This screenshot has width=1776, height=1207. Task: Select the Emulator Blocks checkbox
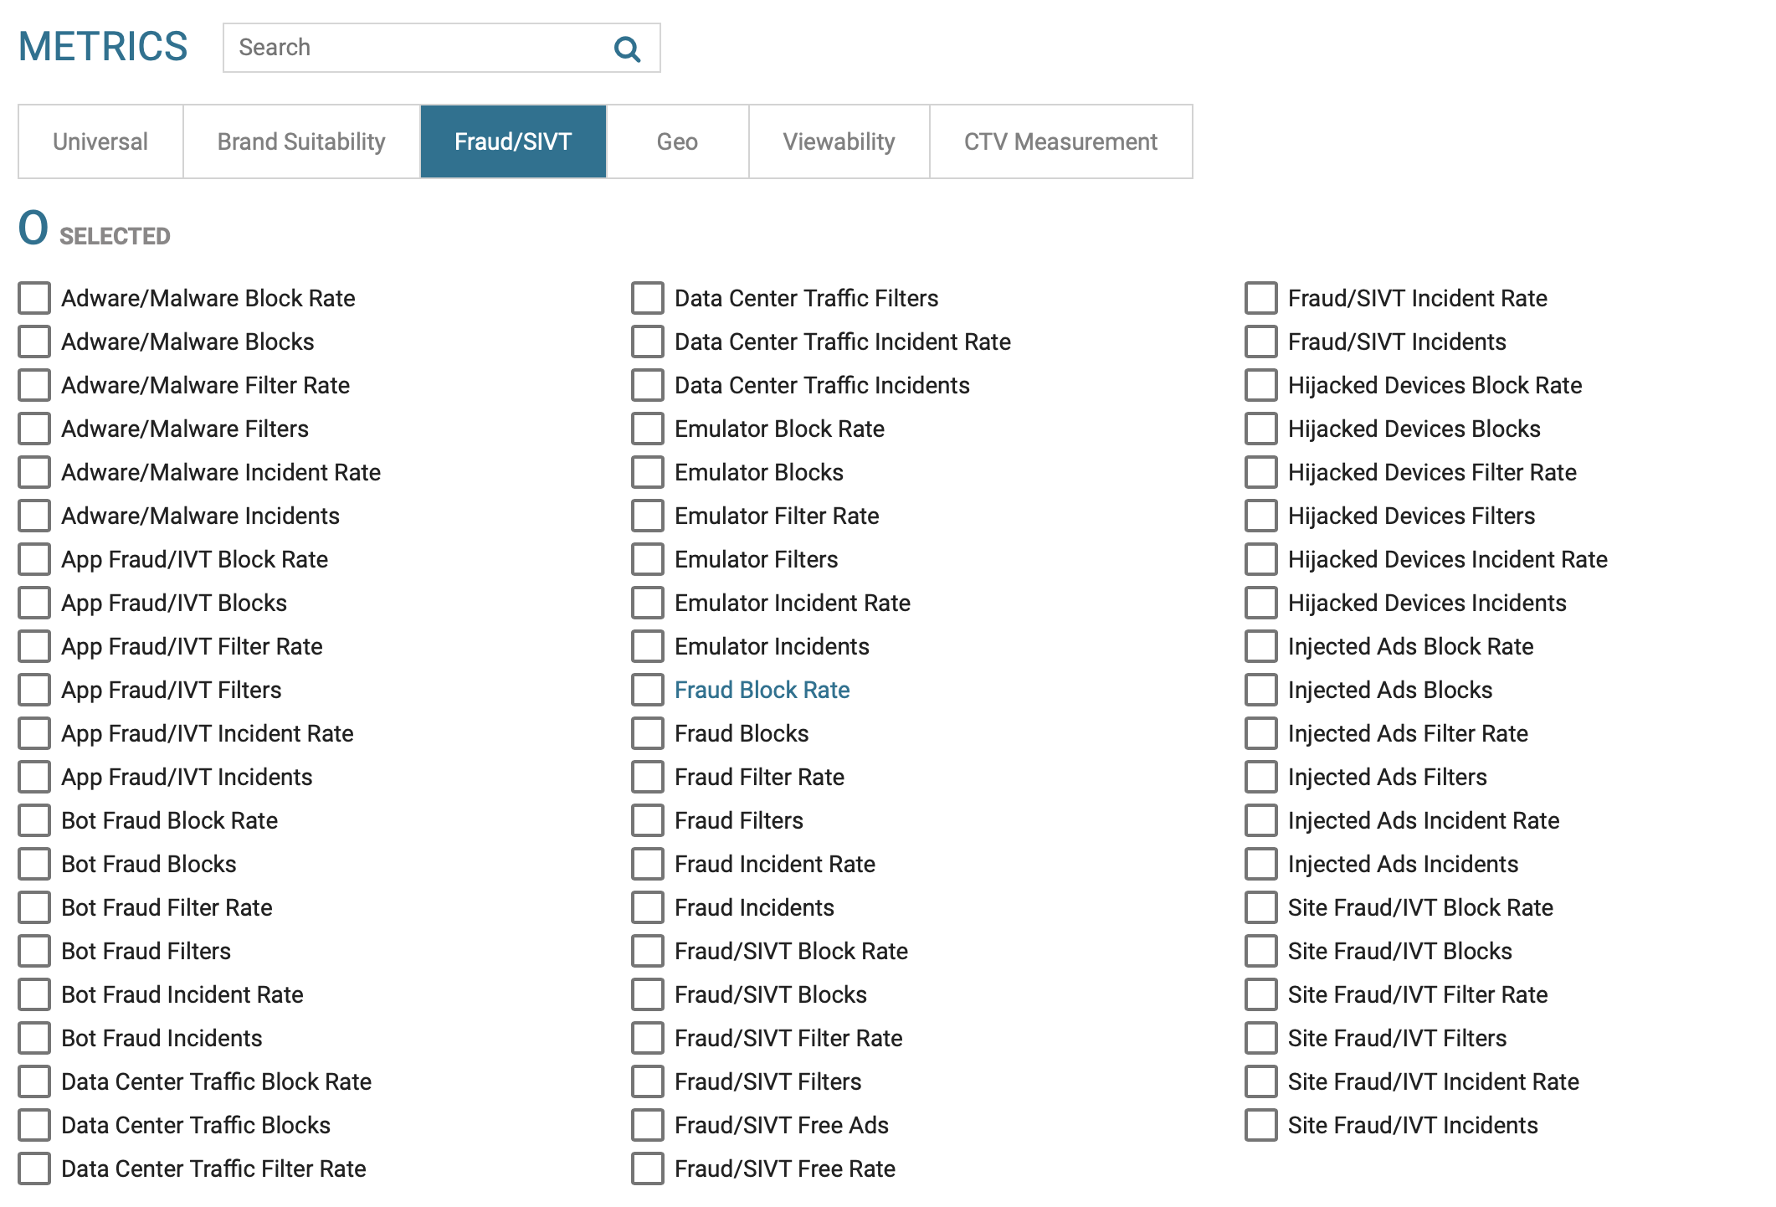pos(648,472)
